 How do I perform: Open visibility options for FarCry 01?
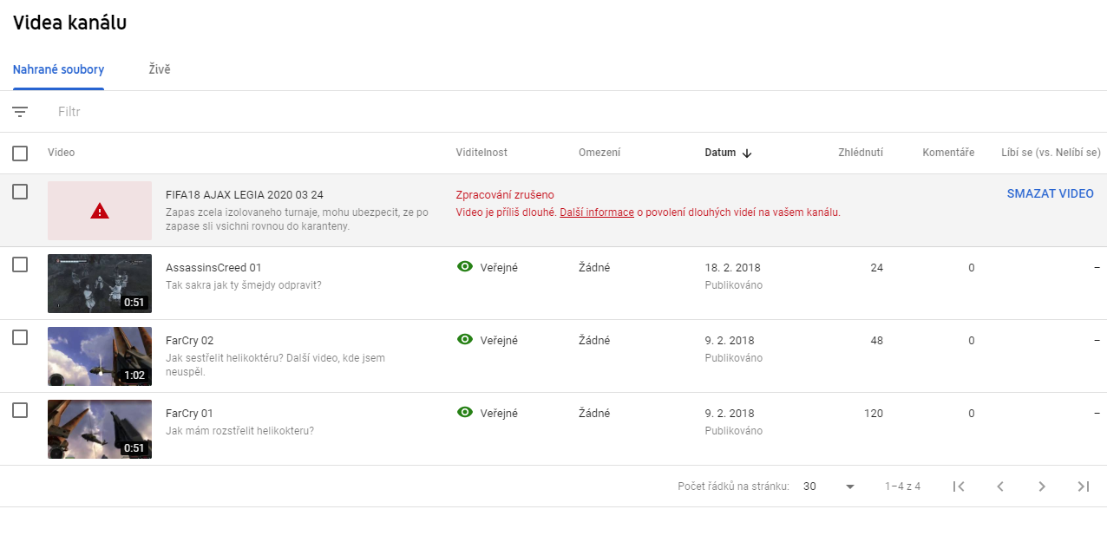click(x=488, y=414)
